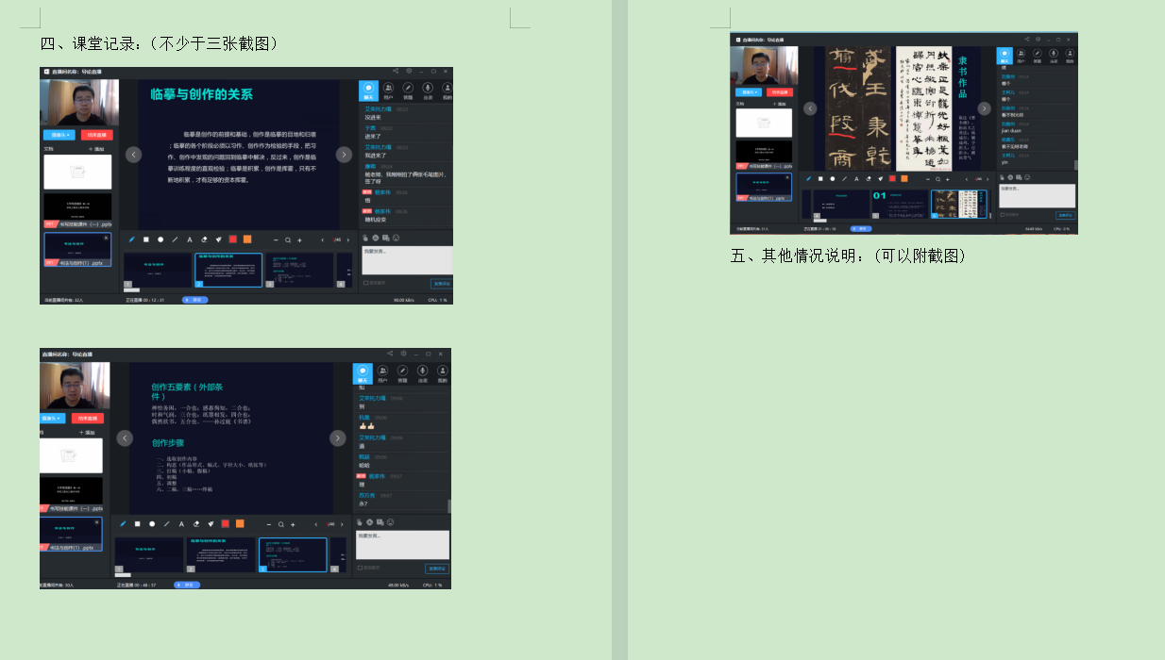Click the 连麦 microphone icon in the first screenshot

[428, 89]
